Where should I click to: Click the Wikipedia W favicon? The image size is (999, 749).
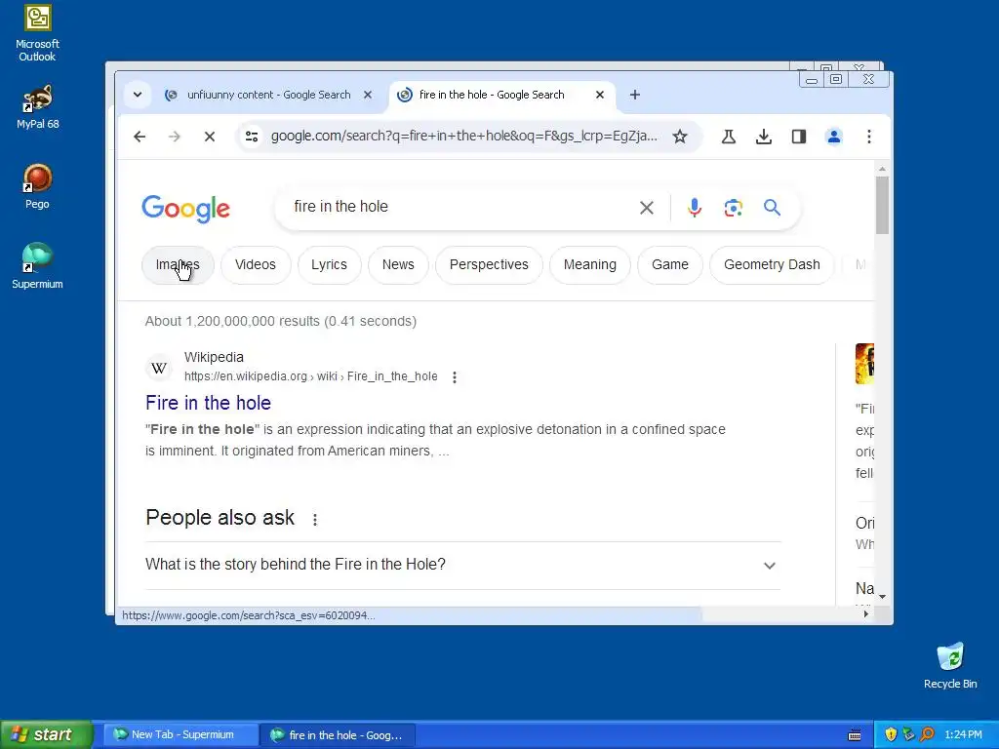coord(159,368)
